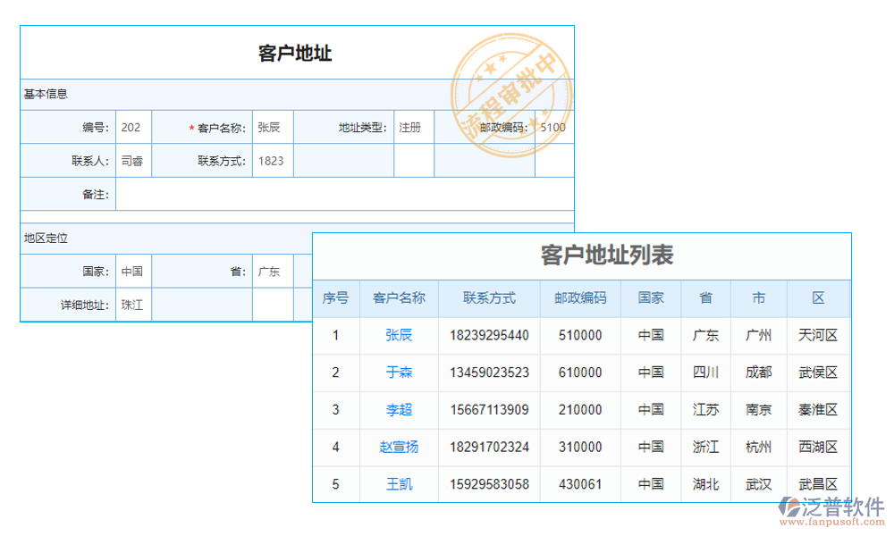
Task: Open customer link 赵宣扬
Action: (x=399, y=447)
